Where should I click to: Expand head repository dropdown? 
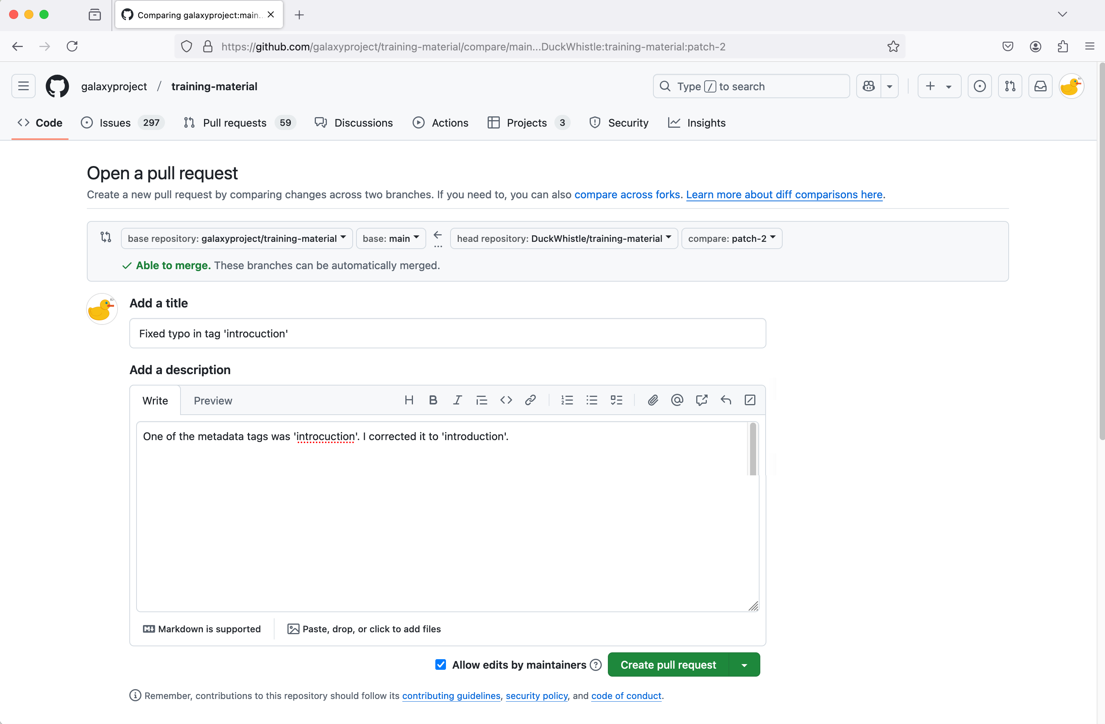tap(564, 238)
